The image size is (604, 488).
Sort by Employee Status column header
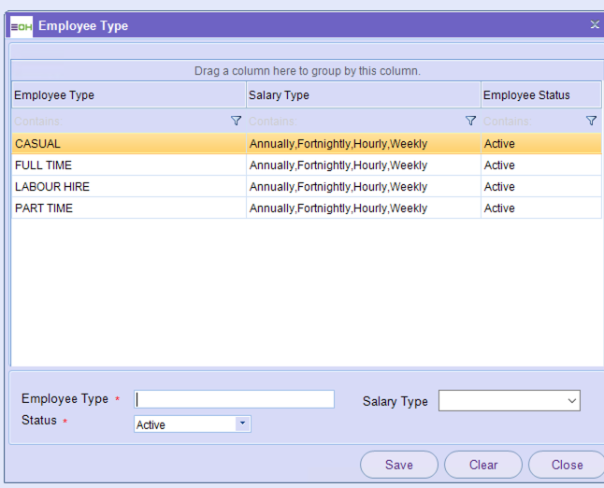[540, 95]
